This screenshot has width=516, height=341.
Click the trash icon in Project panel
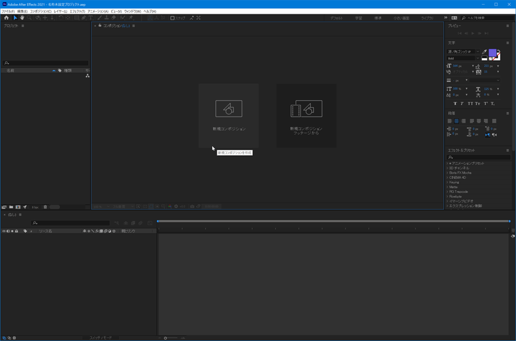45,207
